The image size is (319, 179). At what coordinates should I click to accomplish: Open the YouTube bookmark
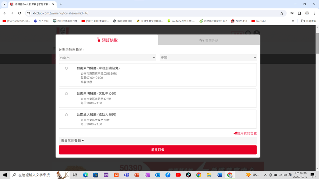[x=259, y=21]
